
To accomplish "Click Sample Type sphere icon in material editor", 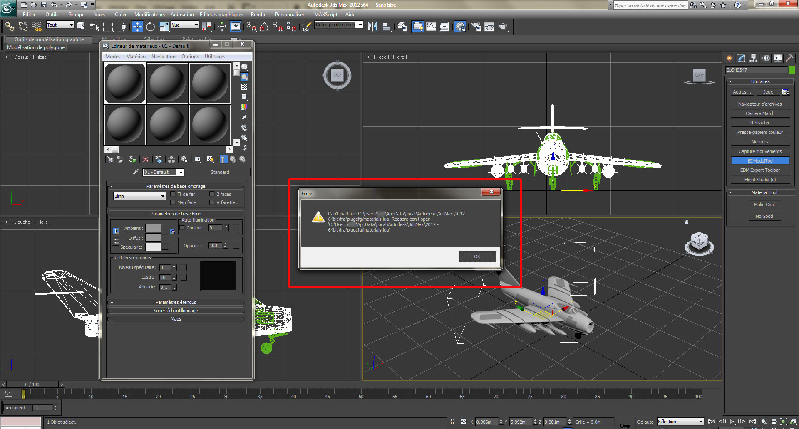I will point(244,67).
